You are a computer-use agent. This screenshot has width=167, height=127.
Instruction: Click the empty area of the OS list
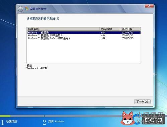[84, 51]
